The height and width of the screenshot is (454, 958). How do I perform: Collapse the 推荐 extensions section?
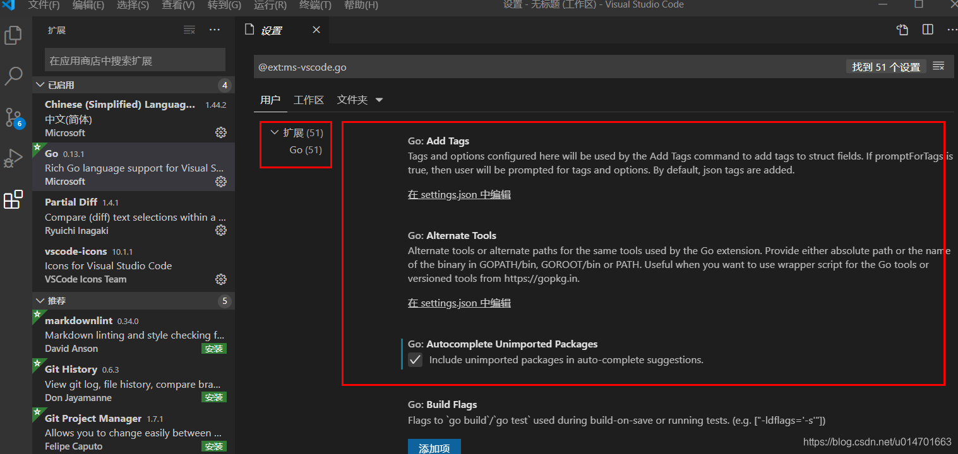[x=40, y=301]
